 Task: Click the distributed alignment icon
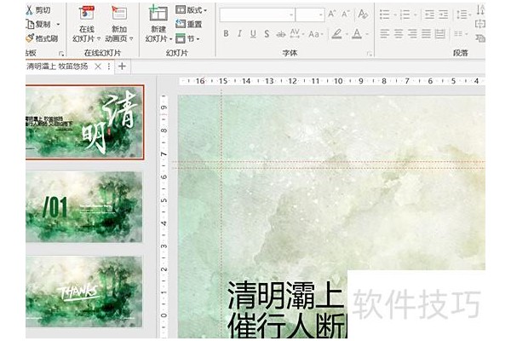[x=440, y=33]
